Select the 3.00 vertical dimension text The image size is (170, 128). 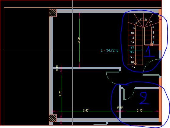[x=79, y=40]
